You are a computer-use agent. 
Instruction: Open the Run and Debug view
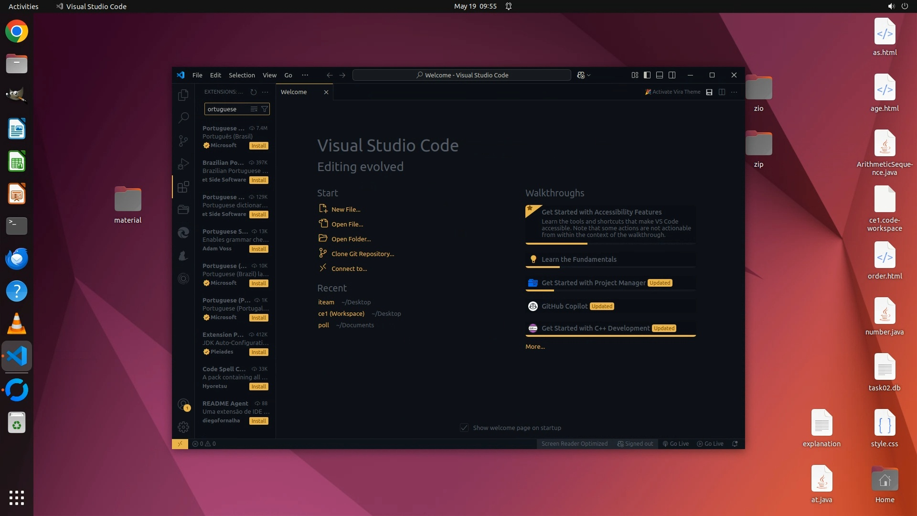(x=183, y=164)
